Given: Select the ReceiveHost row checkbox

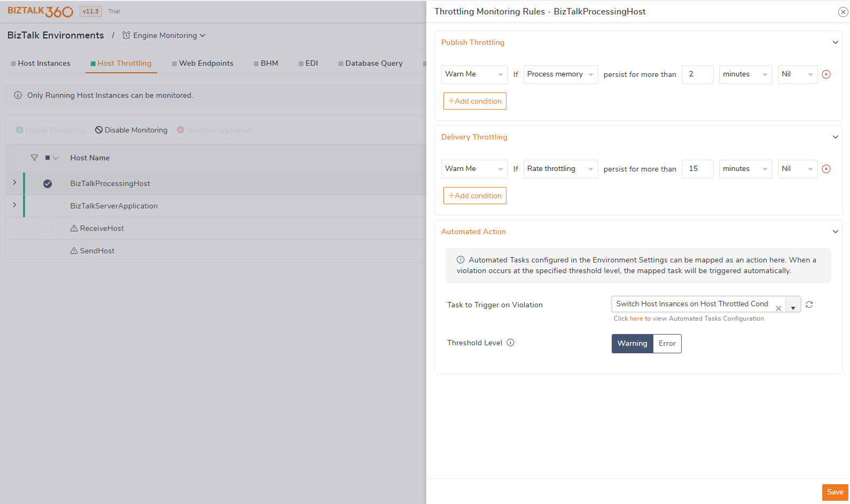Looking at the screenshot, I should (x=48, y=229).
